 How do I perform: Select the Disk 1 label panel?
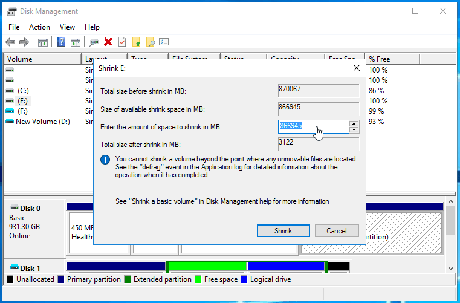34,267
